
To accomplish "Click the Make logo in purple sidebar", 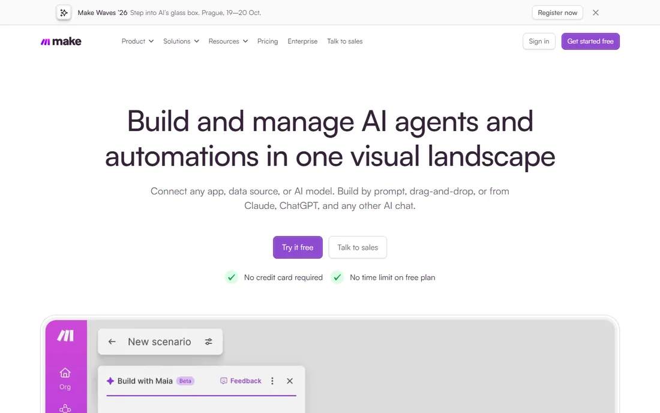I will (x=65, y=336).
